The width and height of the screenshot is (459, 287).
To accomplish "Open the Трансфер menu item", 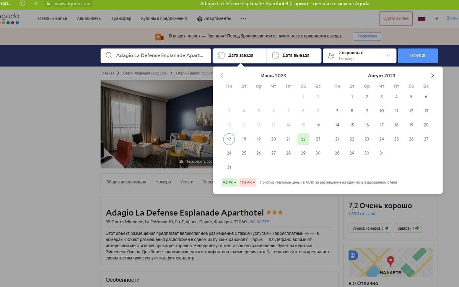I will point(121,18).
